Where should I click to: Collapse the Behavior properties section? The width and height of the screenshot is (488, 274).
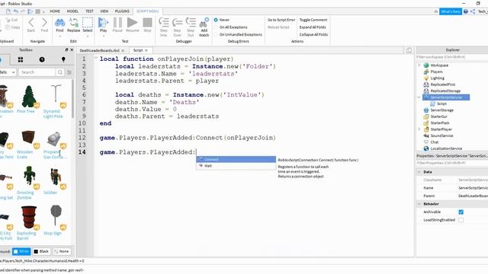tap(419, 204)
